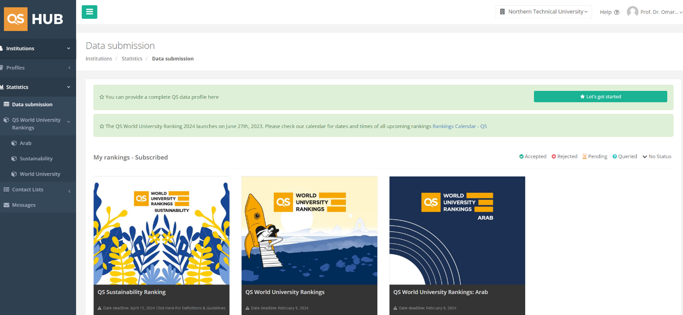The image size is (683, 315).
Task: Click the Messages envelope icon in sidebar
Action: click(6, 205)
